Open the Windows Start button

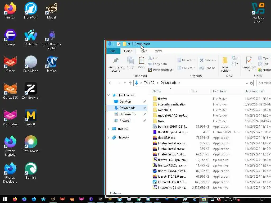pyautogui.click(x=5, y=199)
